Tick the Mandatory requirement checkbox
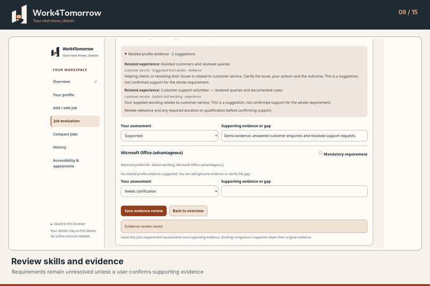 [x=321, y=153]
